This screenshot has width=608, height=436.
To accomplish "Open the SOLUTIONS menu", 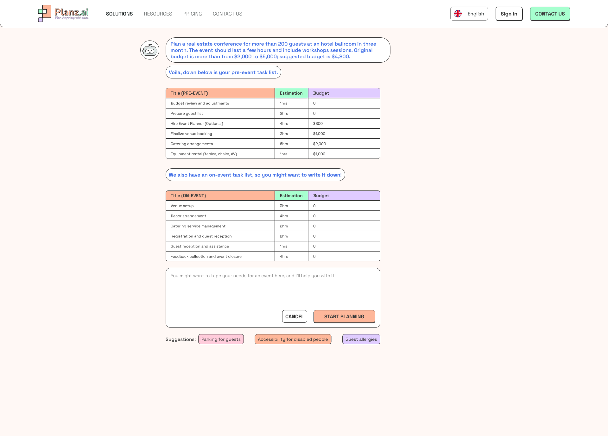I will click(x=119, y=14).
